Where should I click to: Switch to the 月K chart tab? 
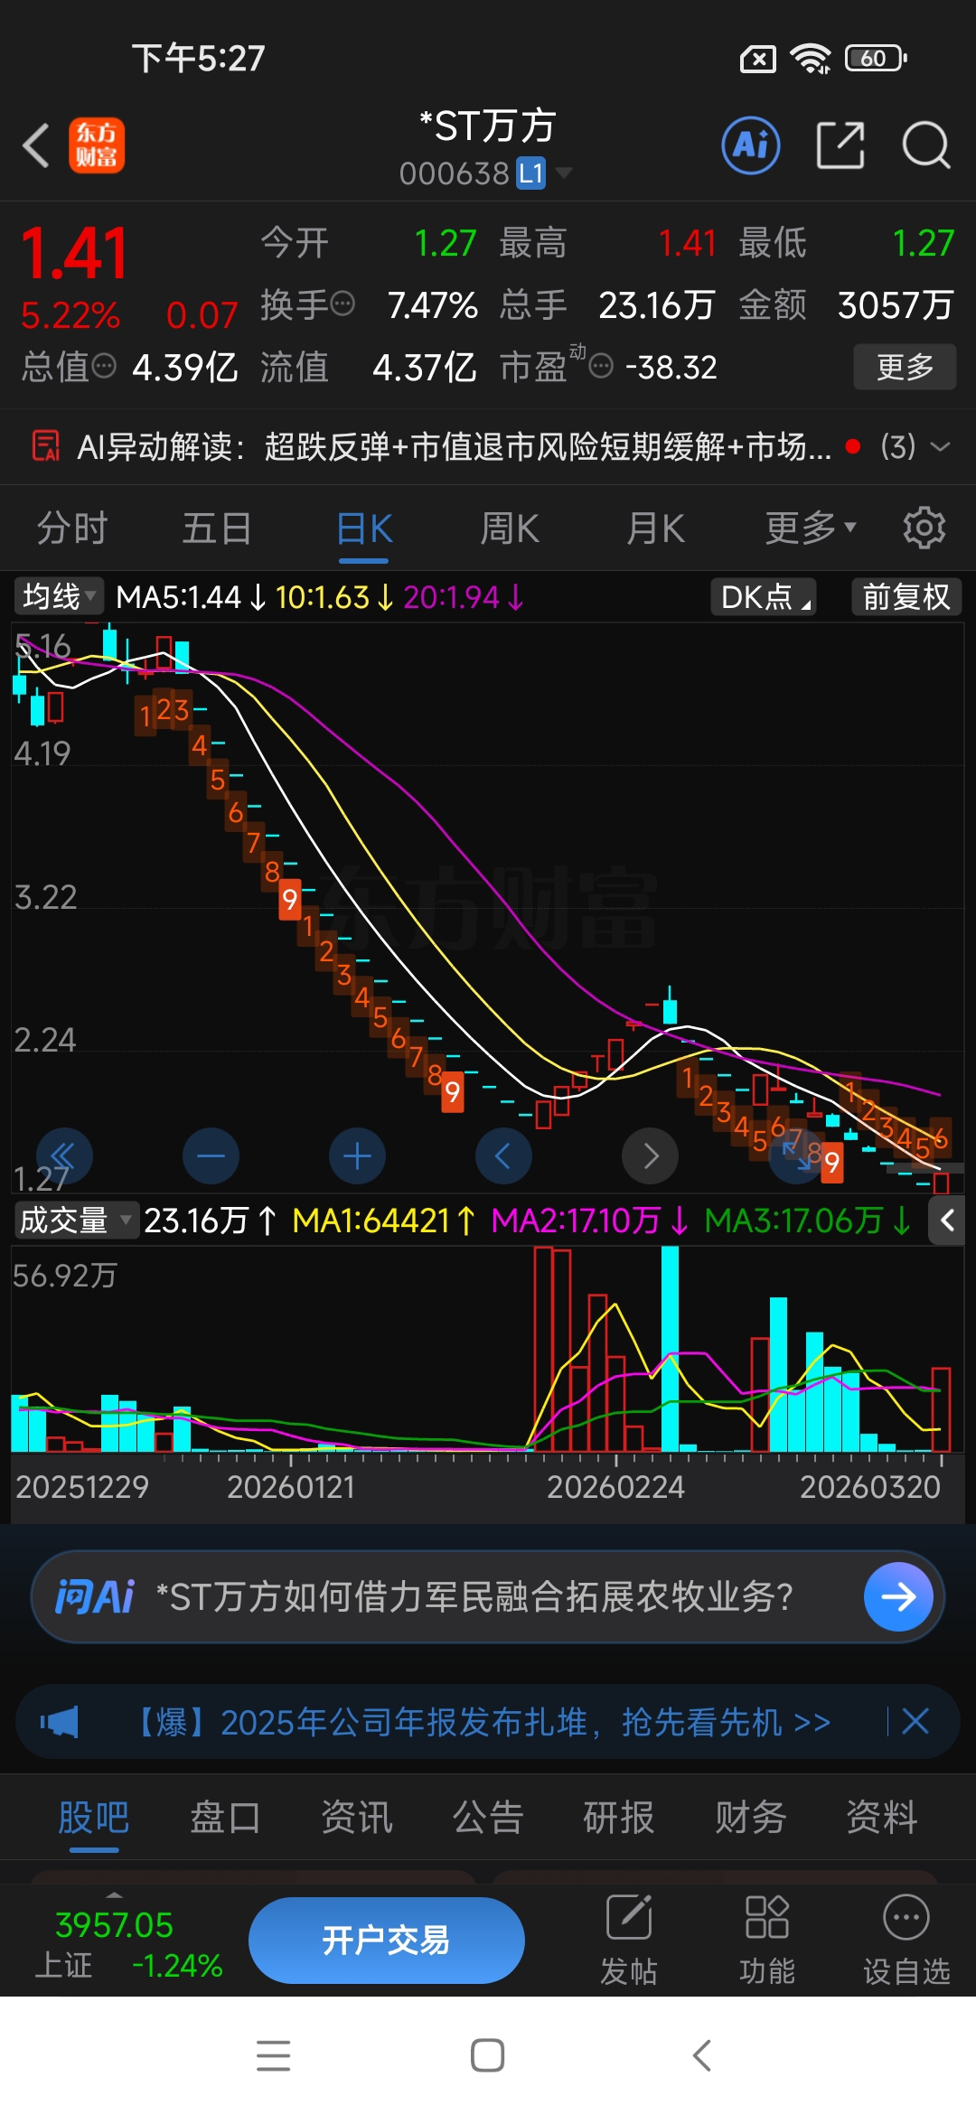(656, 528)
